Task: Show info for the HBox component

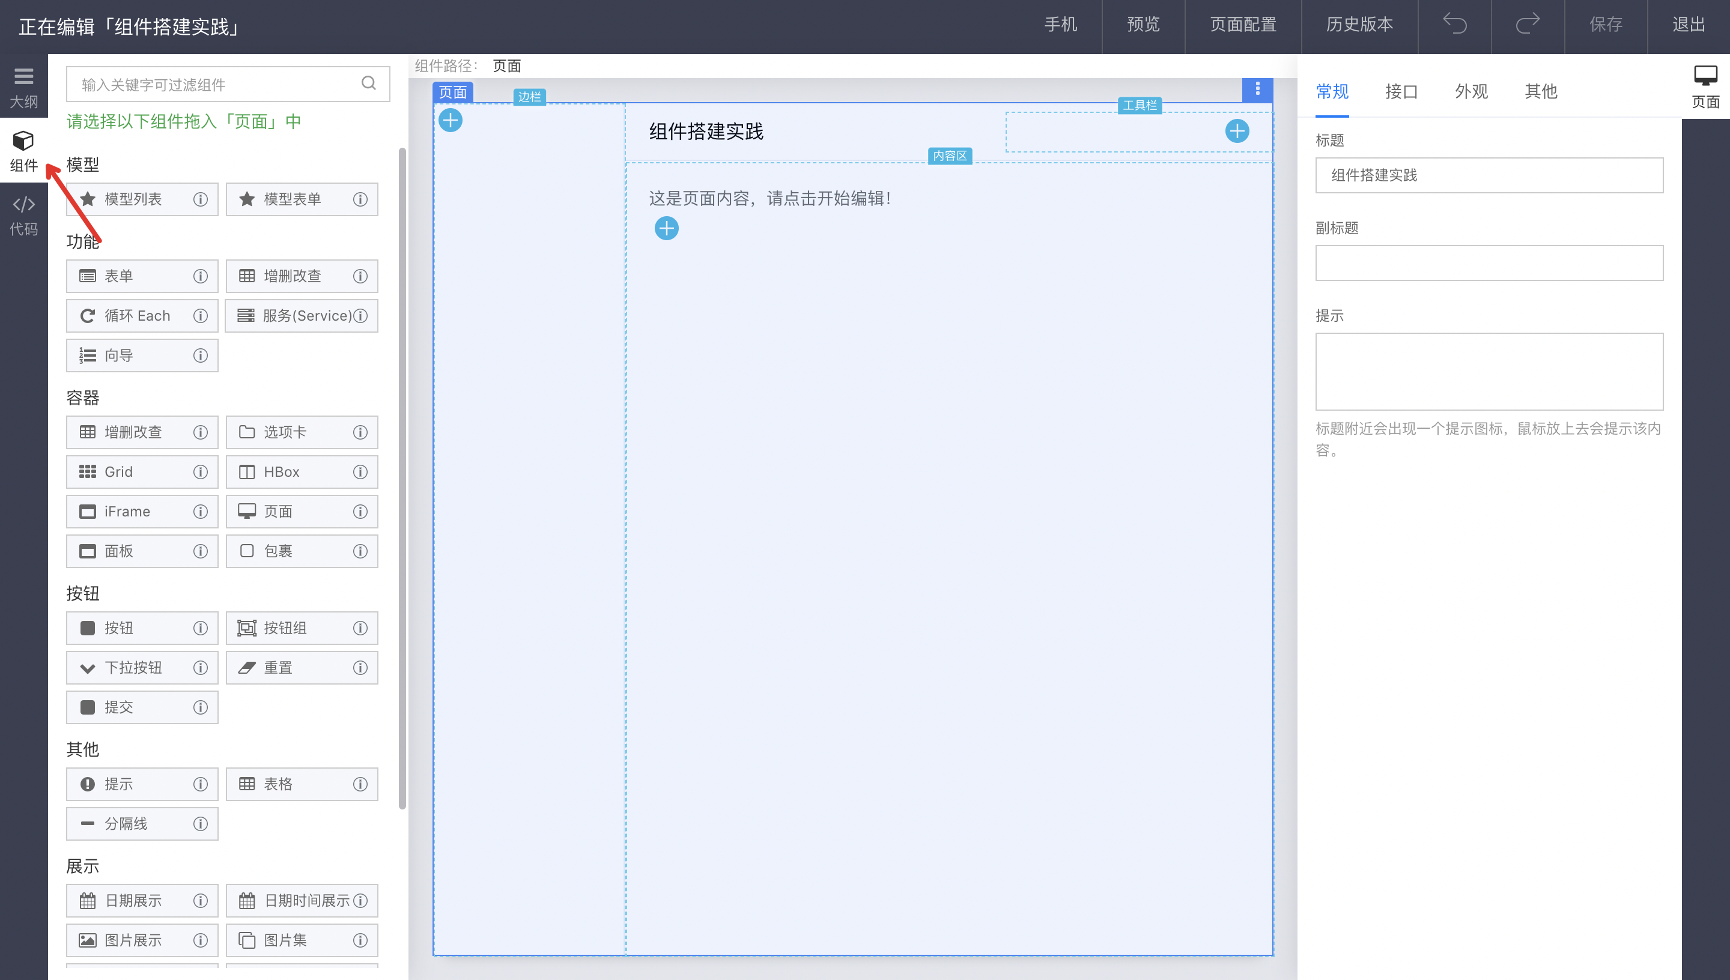Action: (x=360, y=472)
